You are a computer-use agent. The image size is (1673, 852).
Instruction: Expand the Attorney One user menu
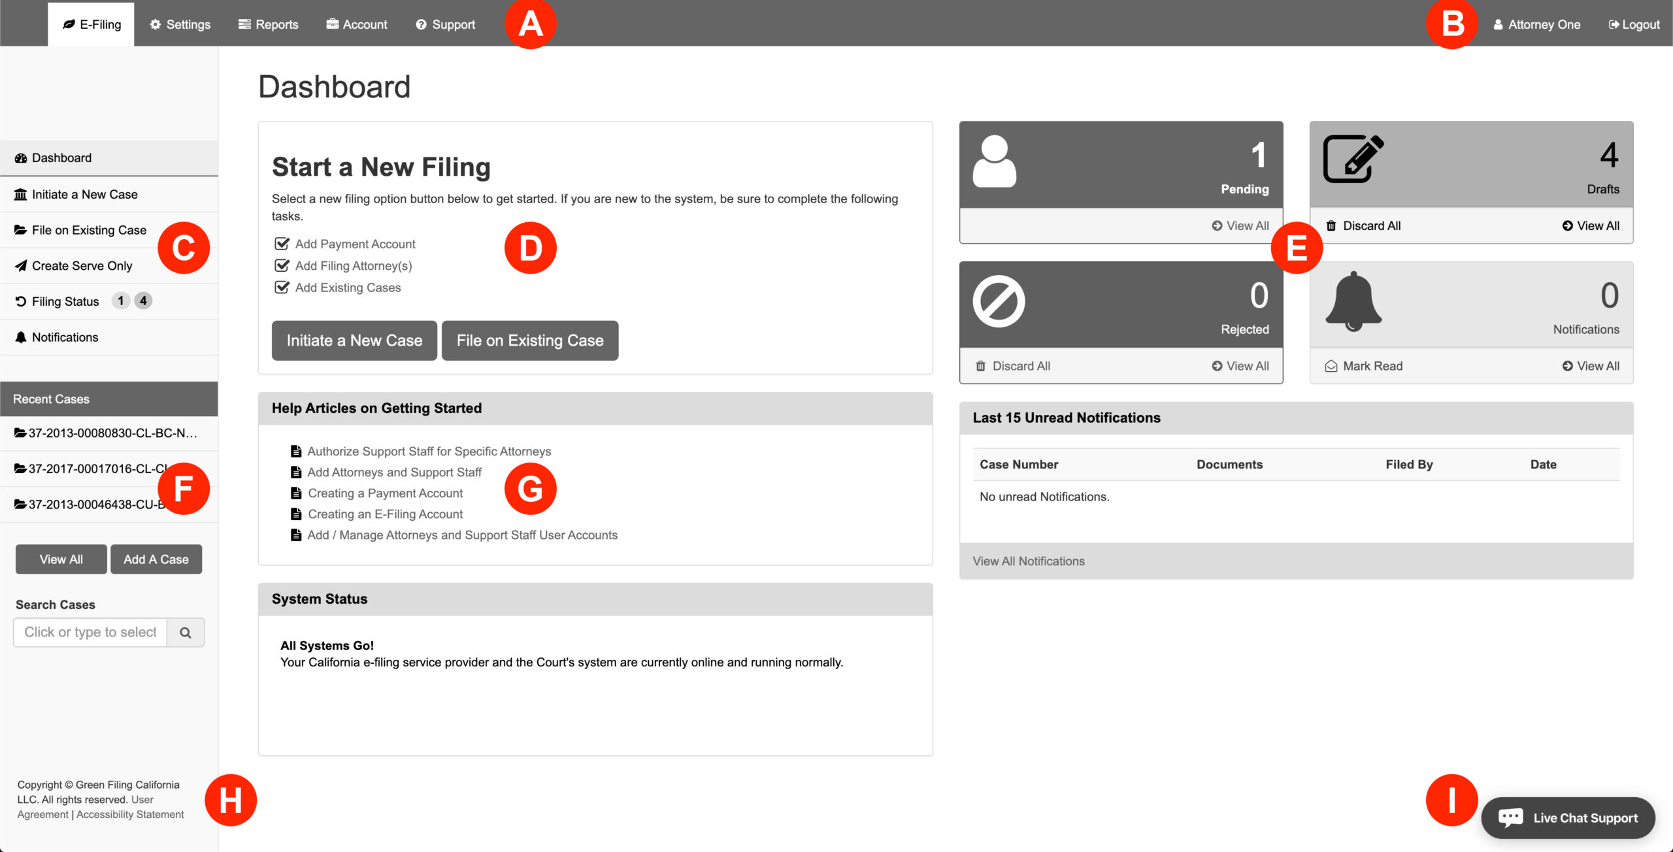(x=1536, y=24)
